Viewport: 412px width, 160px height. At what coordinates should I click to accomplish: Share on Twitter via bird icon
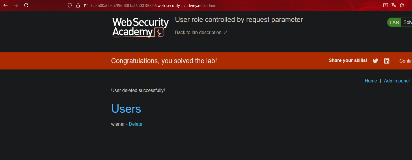tap(375, 61)
